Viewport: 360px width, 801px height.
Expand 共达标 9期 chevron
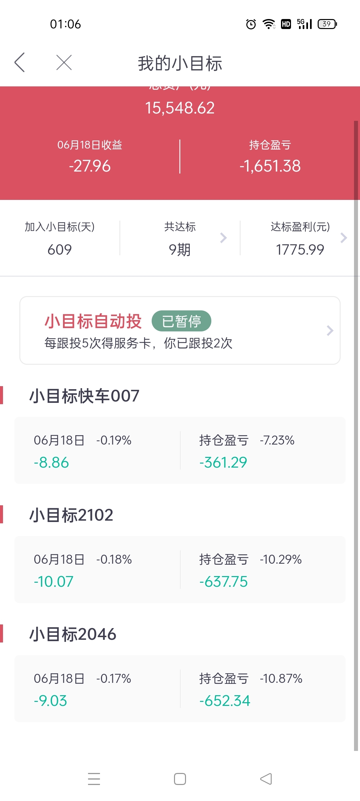coord(223,238)
